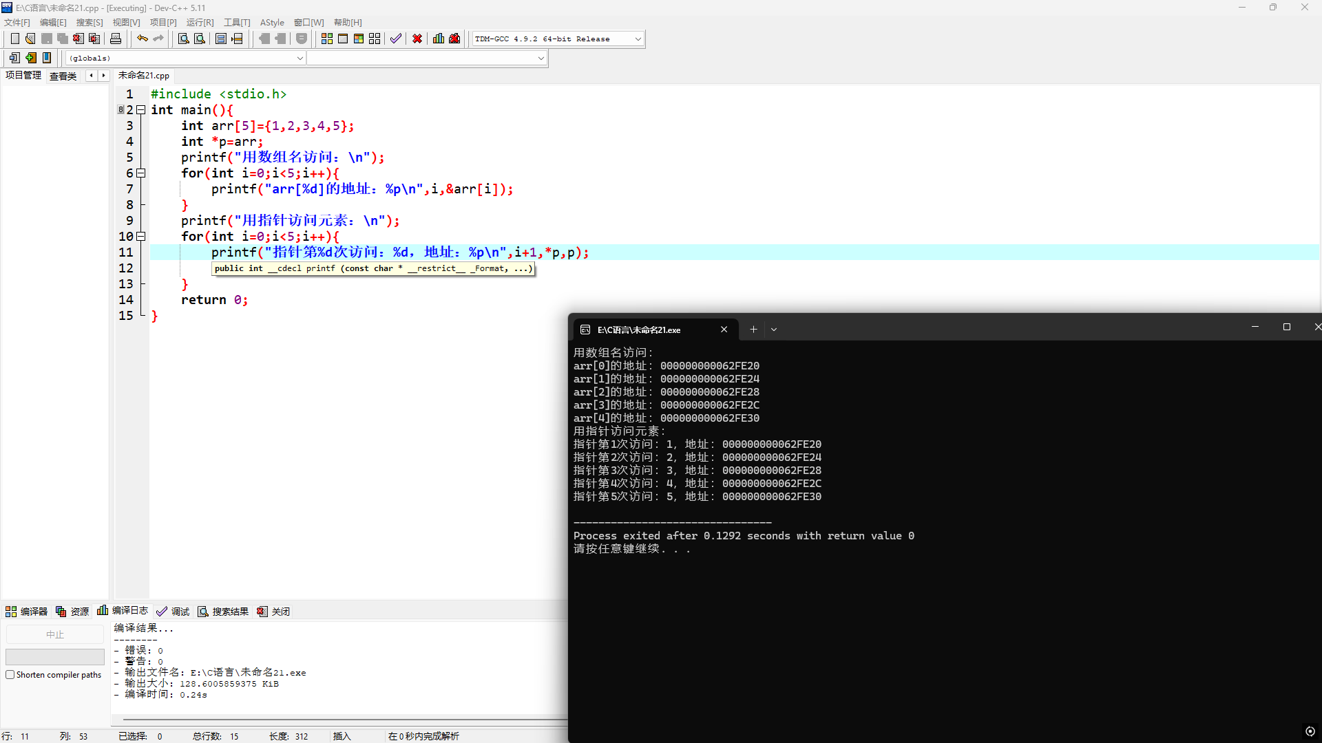
Task: Open the (globals) scope dropdown
Action: click(300, 58)
